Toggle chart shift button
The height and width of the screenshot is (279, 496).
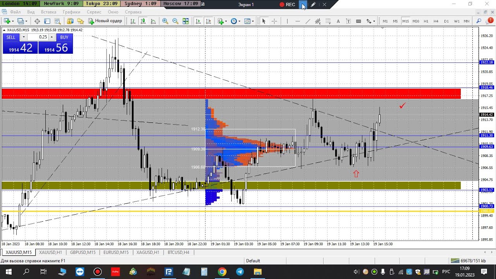point(208,21)
